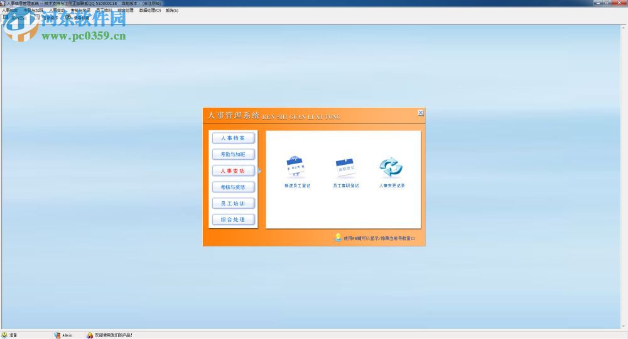Select 员工培训 button in navigation panel
Viewport: 628px width, 339px height.
[234, 204]
